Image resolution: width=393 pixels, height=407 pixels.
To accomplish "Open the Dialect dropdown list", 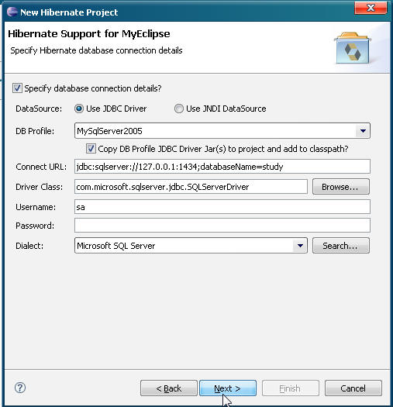I will pos(300,246).
